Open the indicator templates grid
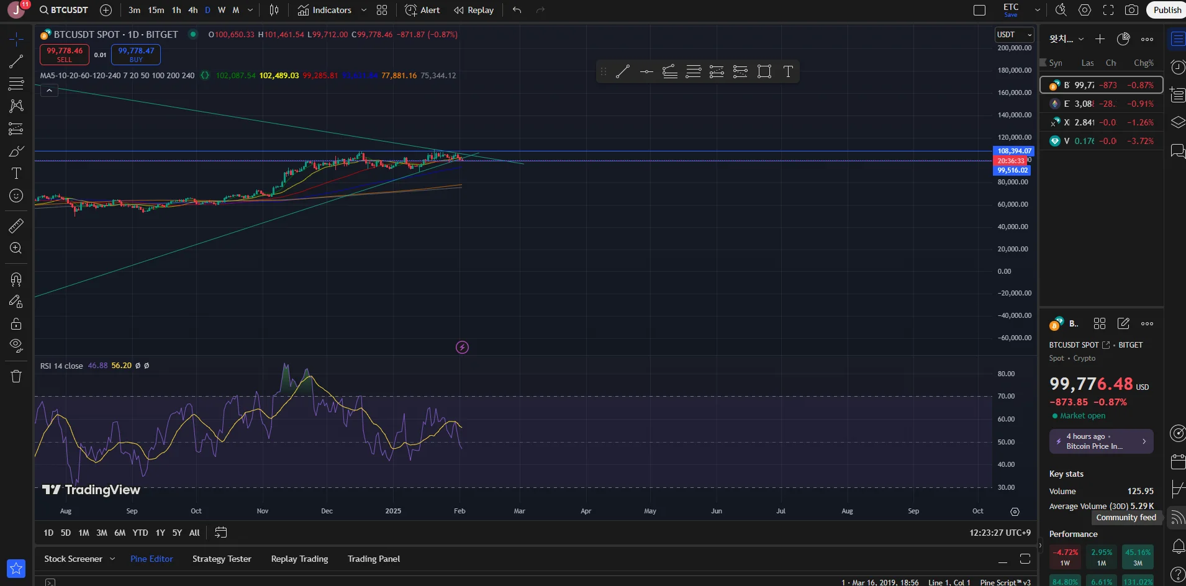This screenshot has height=586, width=1186. coord(382,10)
